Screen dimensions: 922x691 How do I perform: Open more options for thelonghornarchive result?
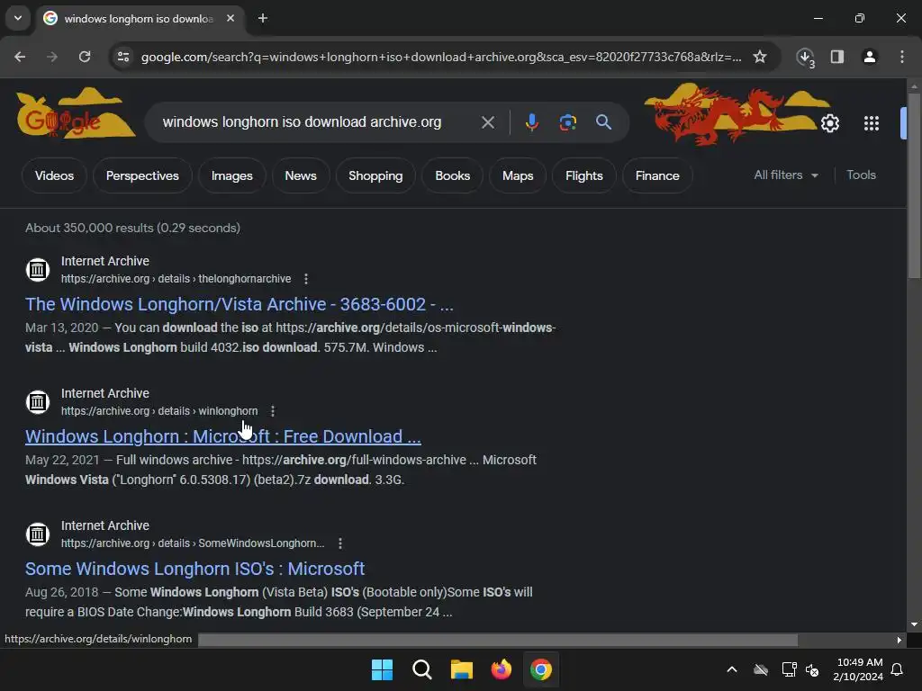[306, 279]
